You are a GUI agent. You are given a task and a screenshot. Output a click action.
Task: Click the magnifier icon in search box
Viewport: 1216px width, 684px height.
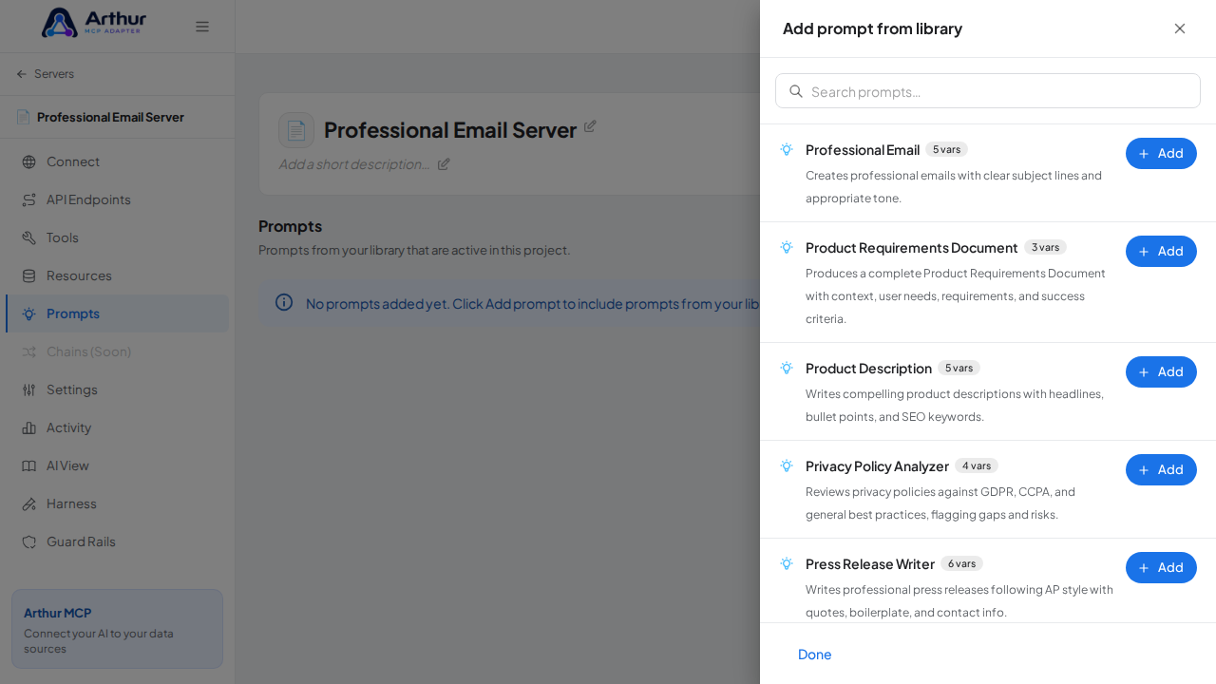click(x=796, y=91)
